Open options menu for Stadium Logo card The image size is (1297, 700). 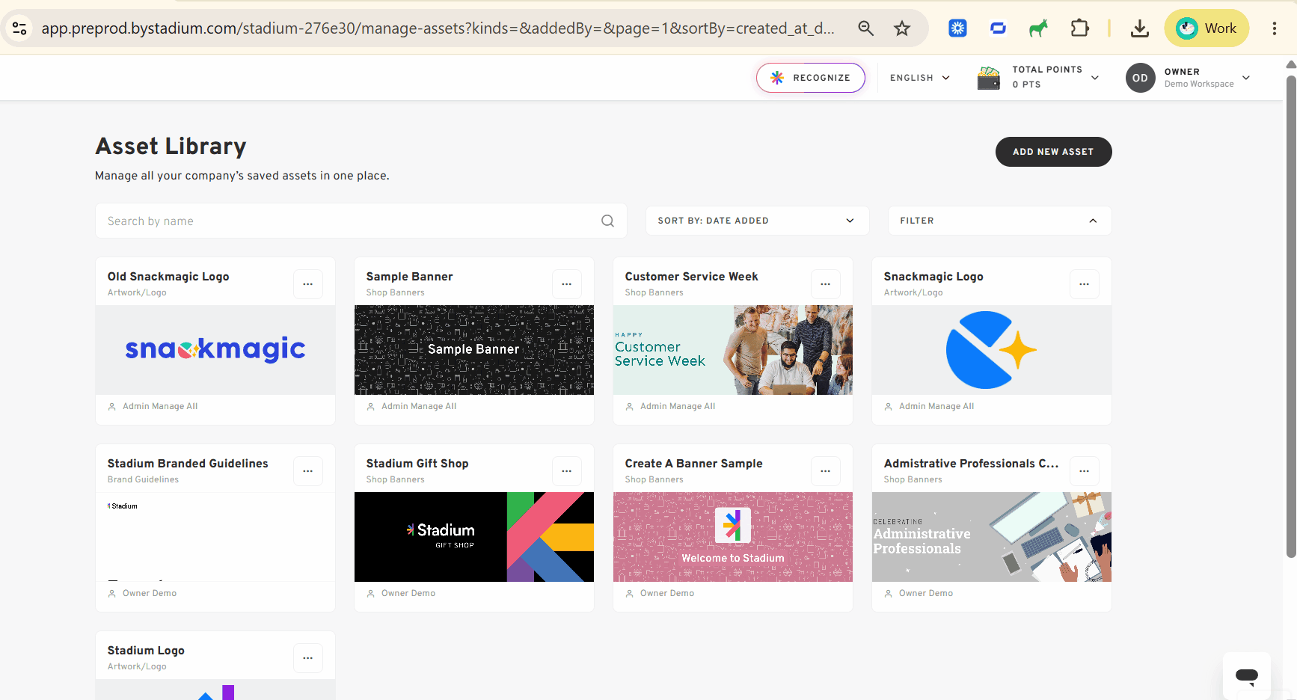(x=307, y=658)
